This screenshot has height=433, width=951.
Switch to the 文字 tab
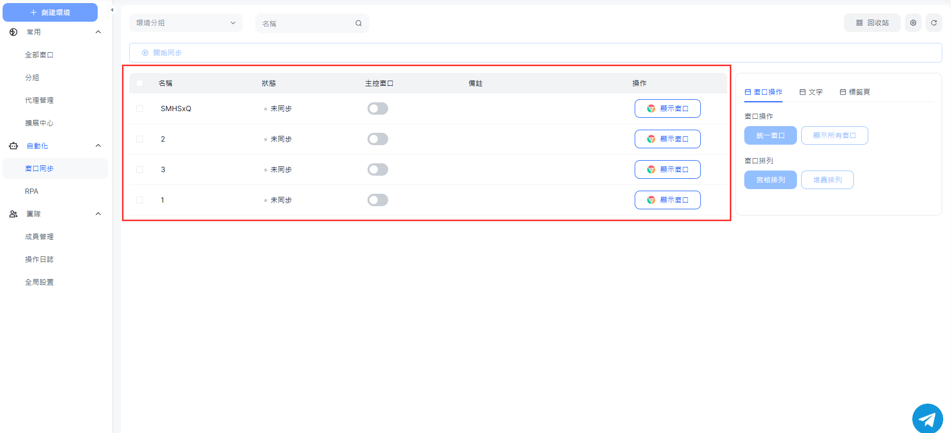pyautogui.click(x=811, y=92)
